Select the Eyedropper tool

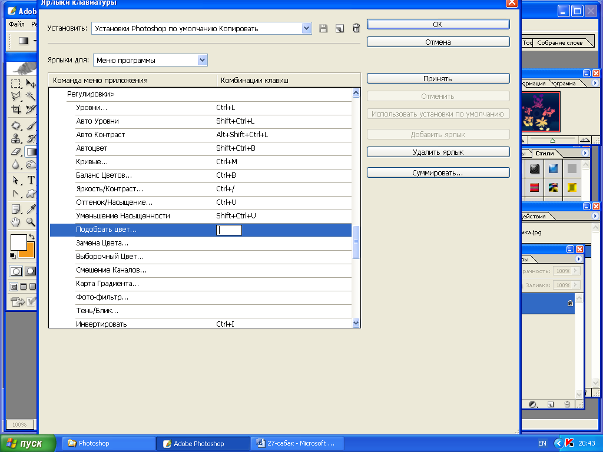coord(31,209)
